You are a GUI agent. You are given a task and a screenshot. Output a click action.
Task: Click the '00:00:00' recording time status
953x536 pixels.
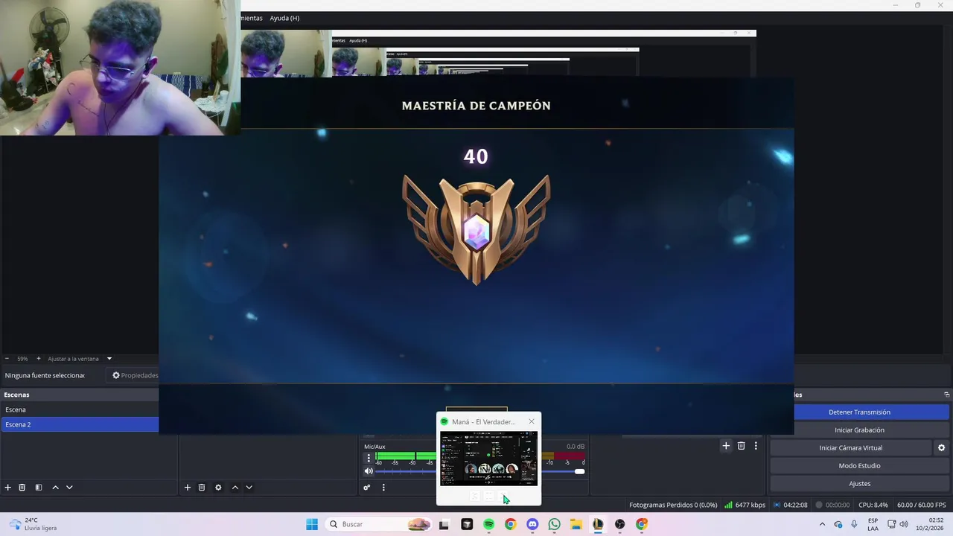[x=832, y=505]
